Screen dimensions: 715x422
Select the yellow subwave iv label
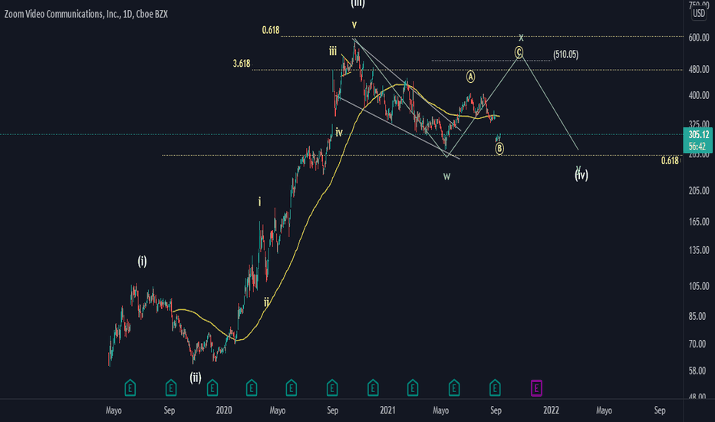(339, 133)
